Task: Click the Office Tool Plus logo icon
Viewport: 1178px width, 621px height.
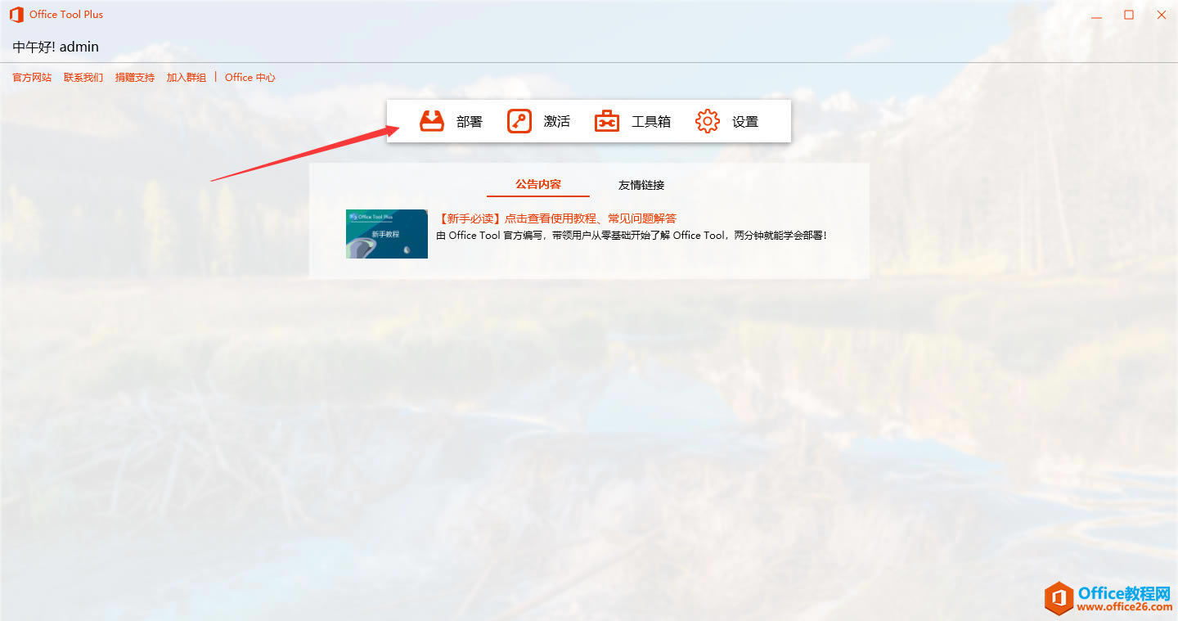Action: 15,14
